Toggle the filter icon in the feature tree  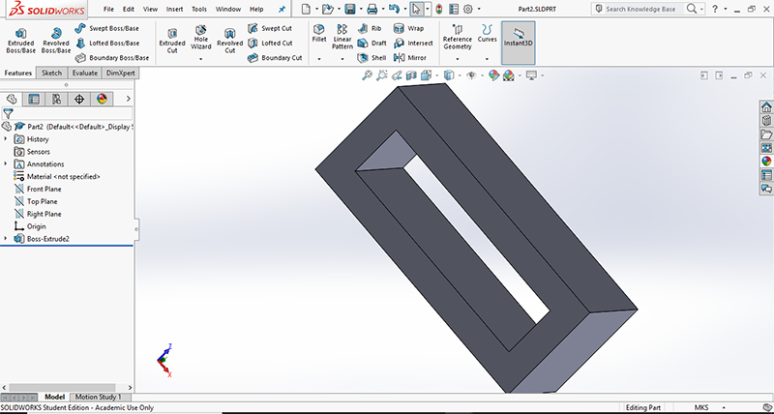[x=8, y=113]
